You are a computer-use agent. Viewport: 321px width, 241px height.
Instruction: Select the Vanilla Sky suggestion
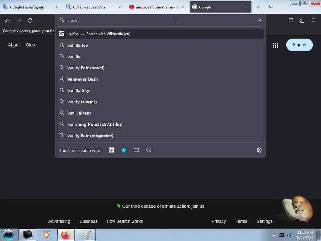point(160,90)
